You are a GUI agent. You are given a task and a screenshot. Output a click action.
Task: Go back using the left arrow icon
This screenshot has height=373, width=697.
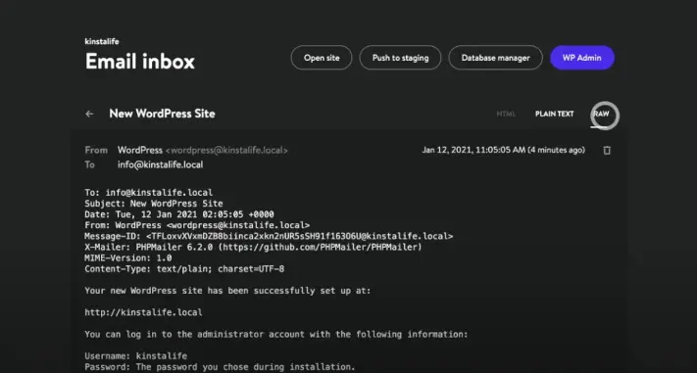coord(89,115)
